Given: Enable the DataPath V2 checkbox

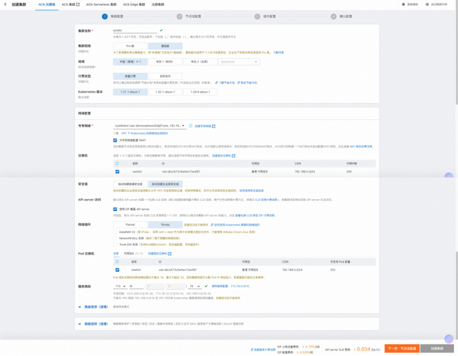Looking at the screenshot, I should click(115, 232).
